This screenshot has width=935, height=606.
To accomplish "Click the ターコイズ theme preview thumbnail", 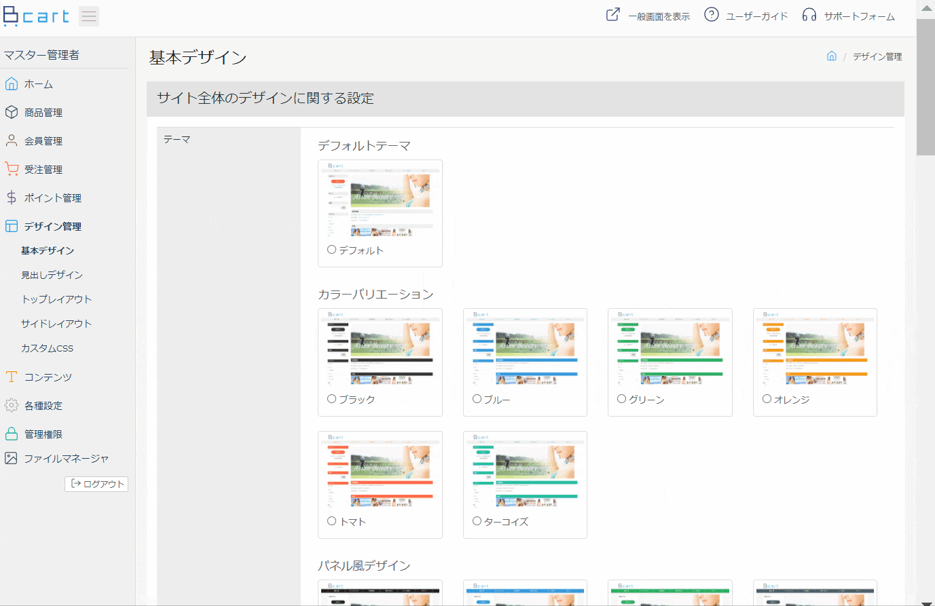I will coord(525,472).
